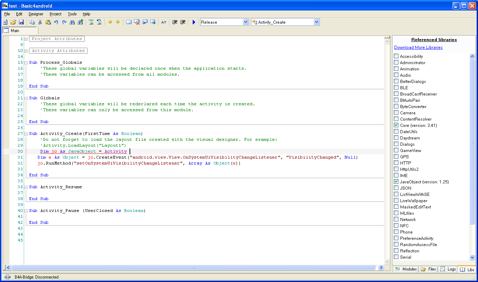Navigate forward with the yellow right arrow
Viewport: 478px width, 282px height.
coord(118,22)
